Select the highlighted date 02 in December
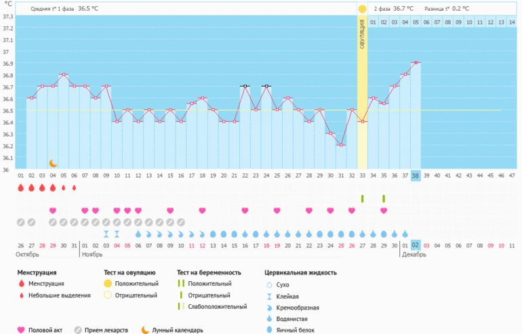Screen dimensions: 522x334 (x=416, y=245)
